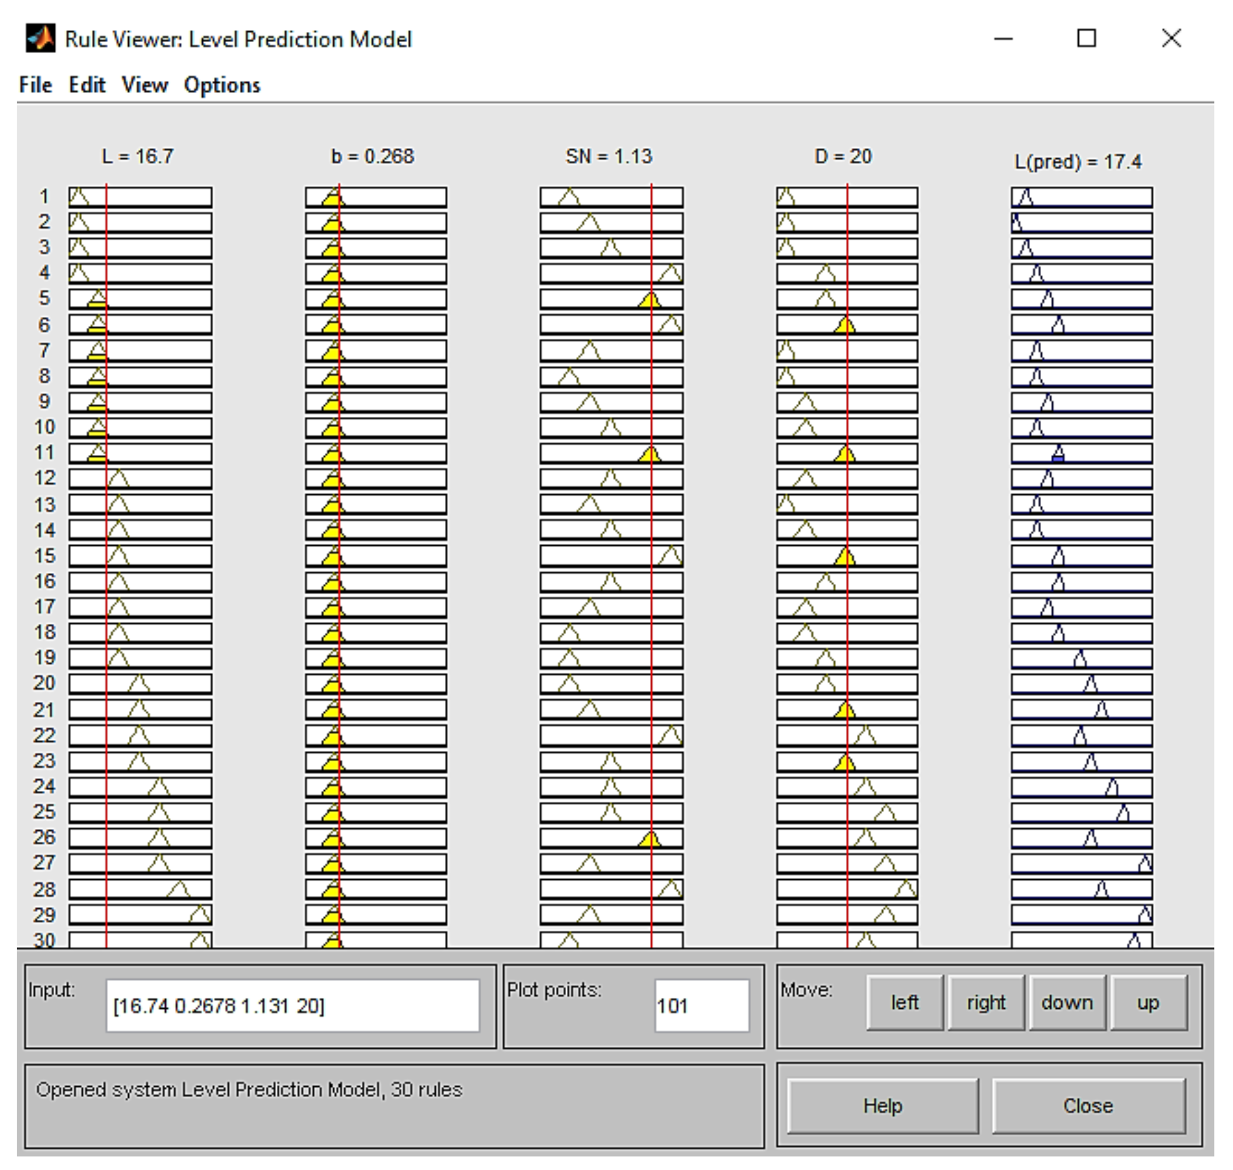Click the Help button
The width and height of the screenshot is (1233, 1170).
pyautogui.click(x=882, y=1106)
